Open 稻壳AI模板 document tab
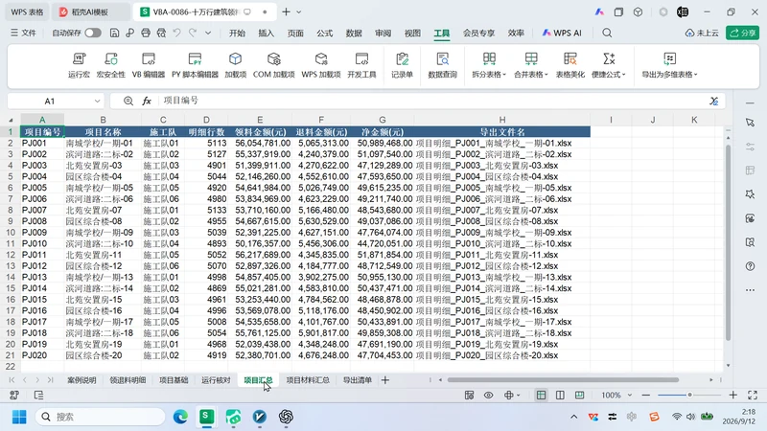This screenshot has width=767, height=431. (x=90, y=11)
